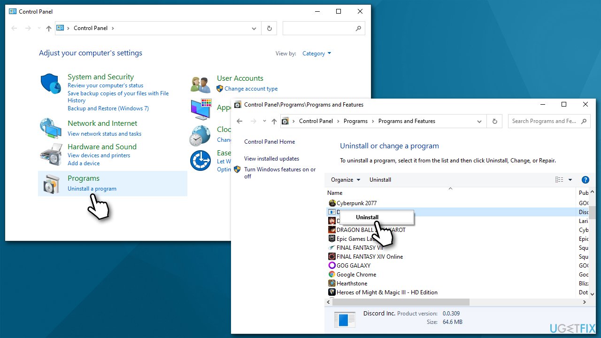The width and height of the screenshot is (601, 338).
Task: Click Review your computer's status link
Action: [105, 85]
